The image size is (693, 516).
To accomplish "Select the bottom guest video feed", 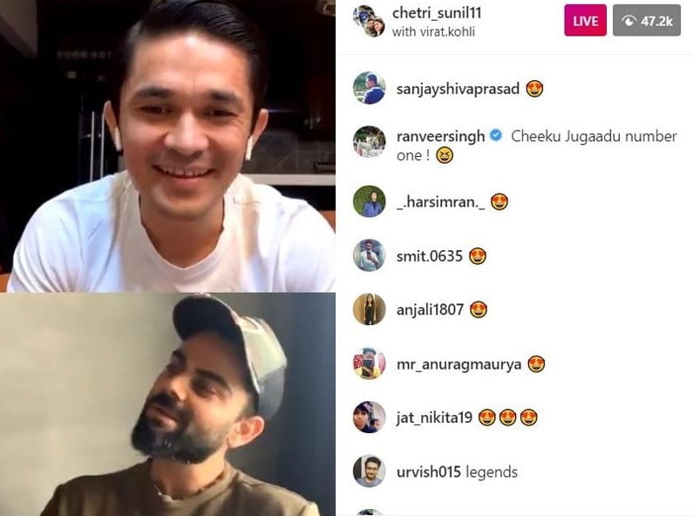I will click(167, 404).
